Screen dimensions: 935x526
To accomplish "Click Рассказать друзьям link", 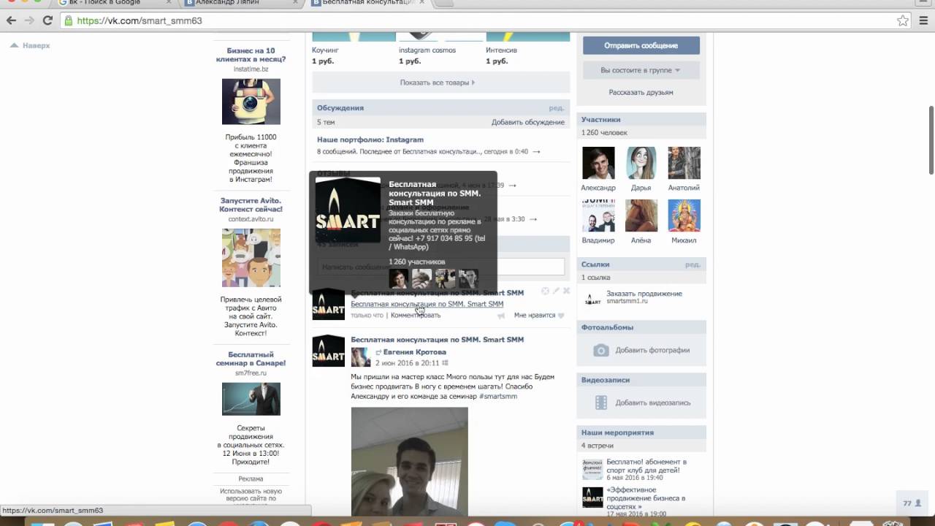I will 641,93.
